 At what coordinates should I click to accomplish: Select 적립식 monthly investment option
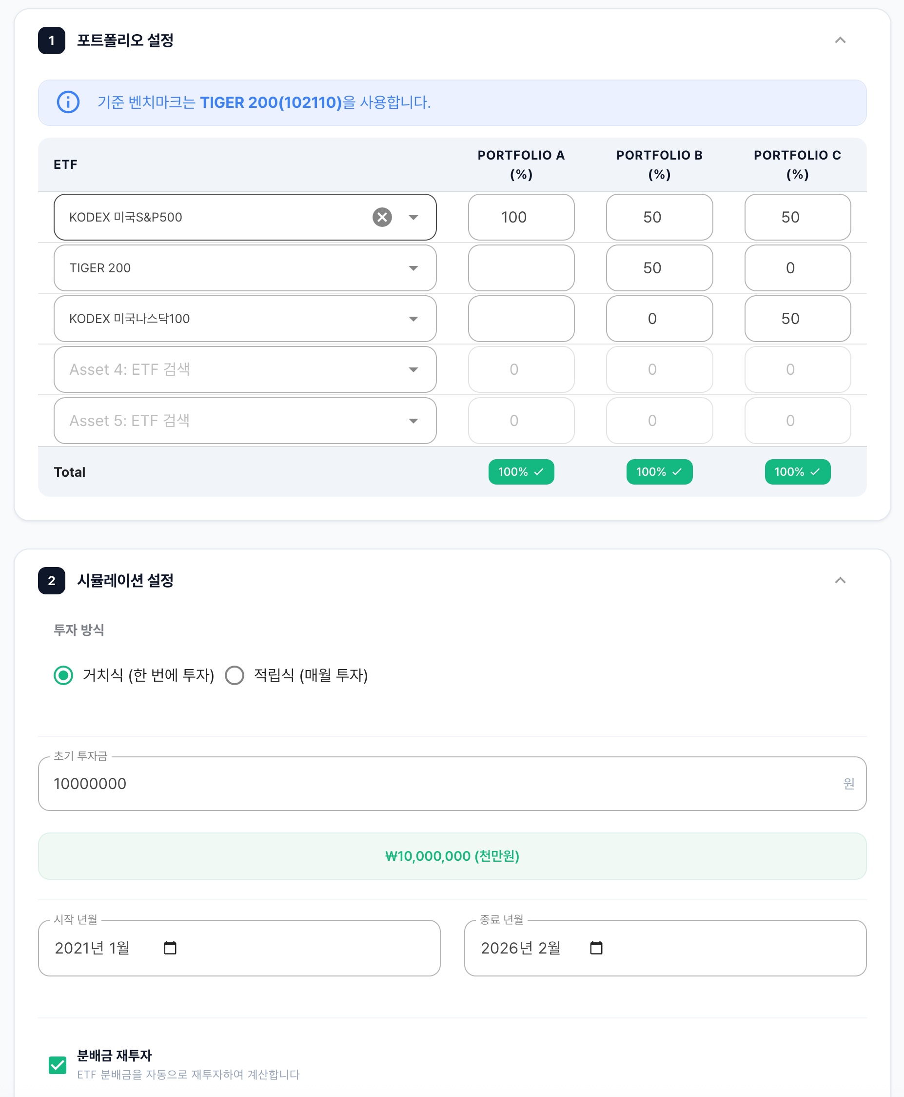point(235,675)
